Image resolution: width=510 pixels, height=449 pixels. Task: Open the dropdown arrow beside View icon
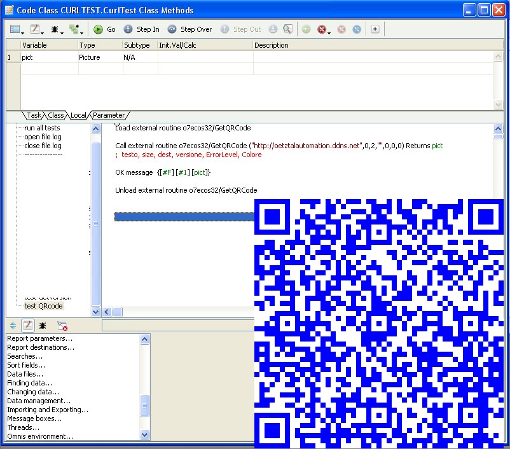point(22,33)
